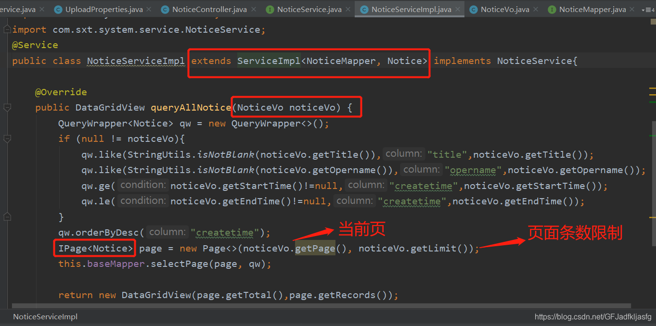Switch to the NoticeVo.java tab
The height and width of the screenshot is (326, 656).
pyautogui.click(x=505, y=9)
